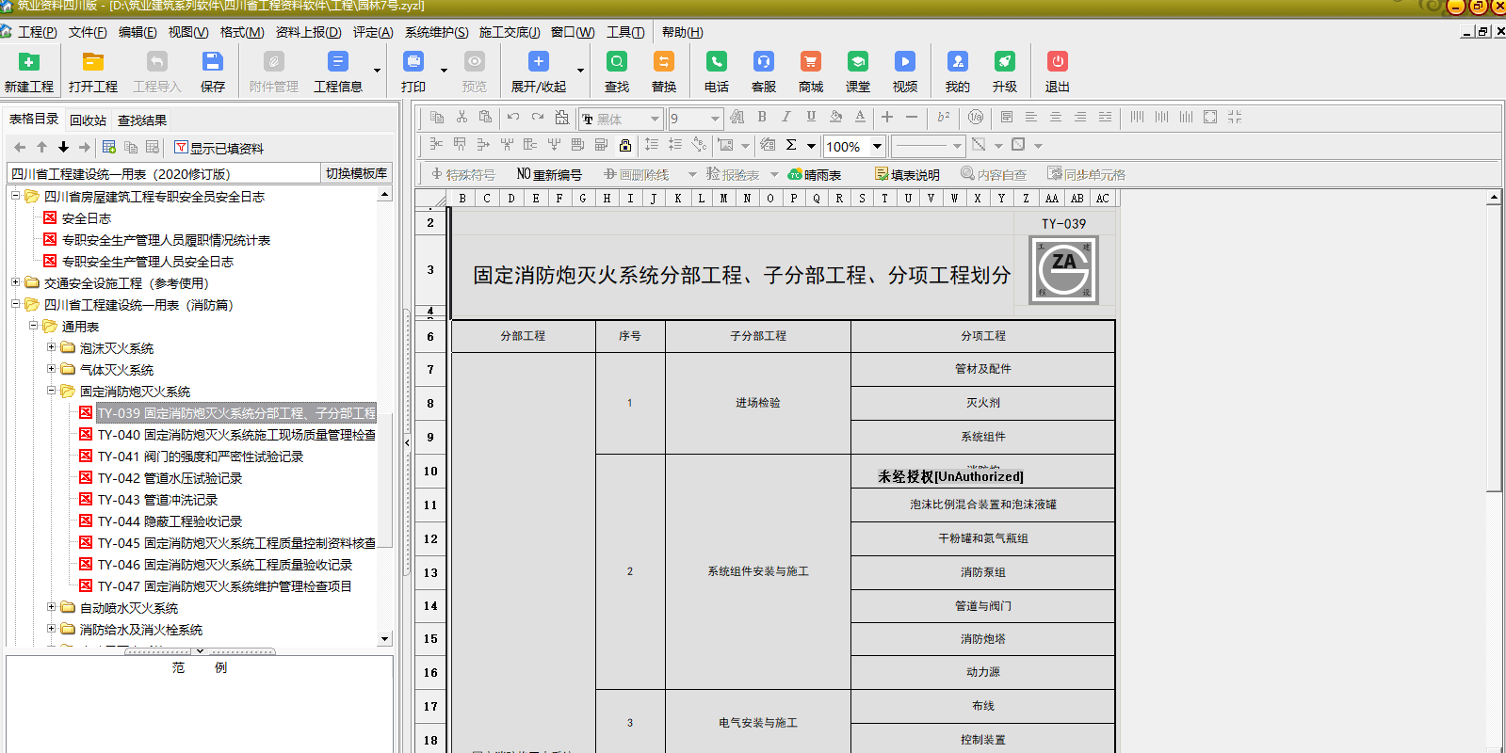Click the sheet's vertical scrollbar thumb
The image size is (1506, 753).
click(1494, 348)
